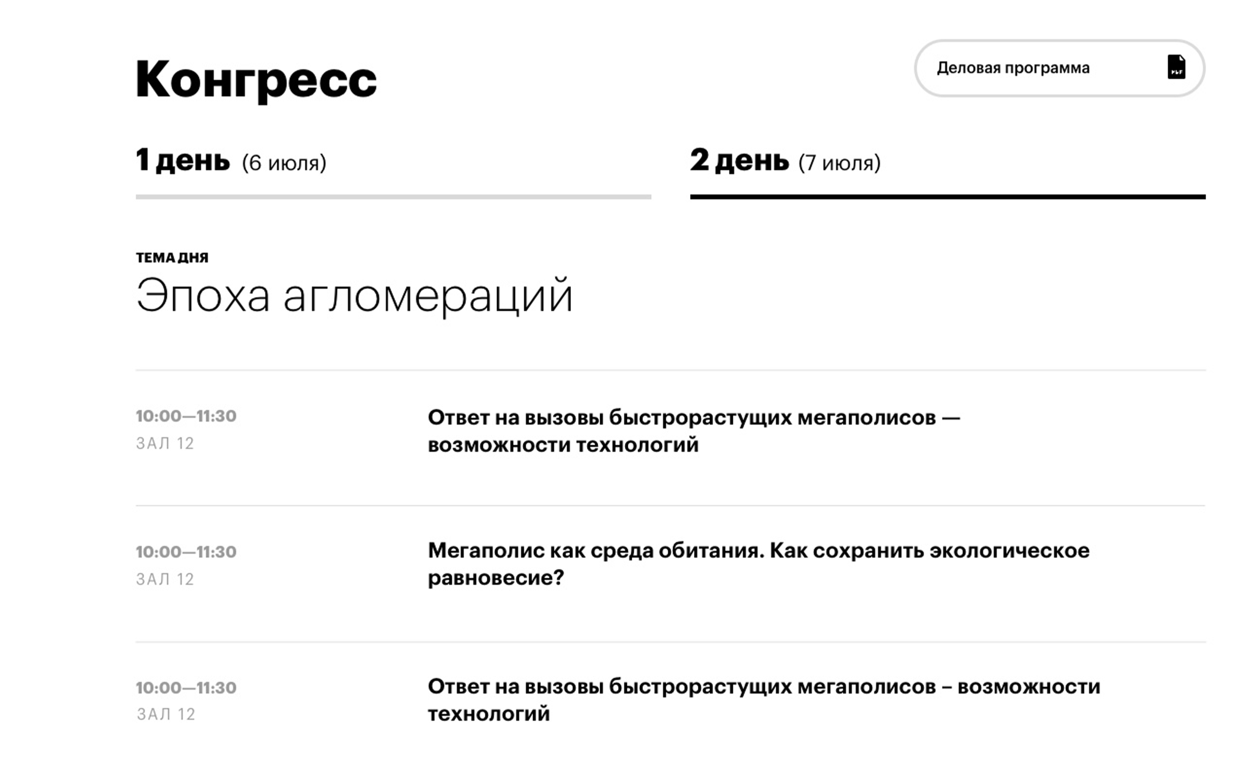The image size is (1244, 767).
Task: Click the time of the Мегаполис session
Action: coord(186,552)
